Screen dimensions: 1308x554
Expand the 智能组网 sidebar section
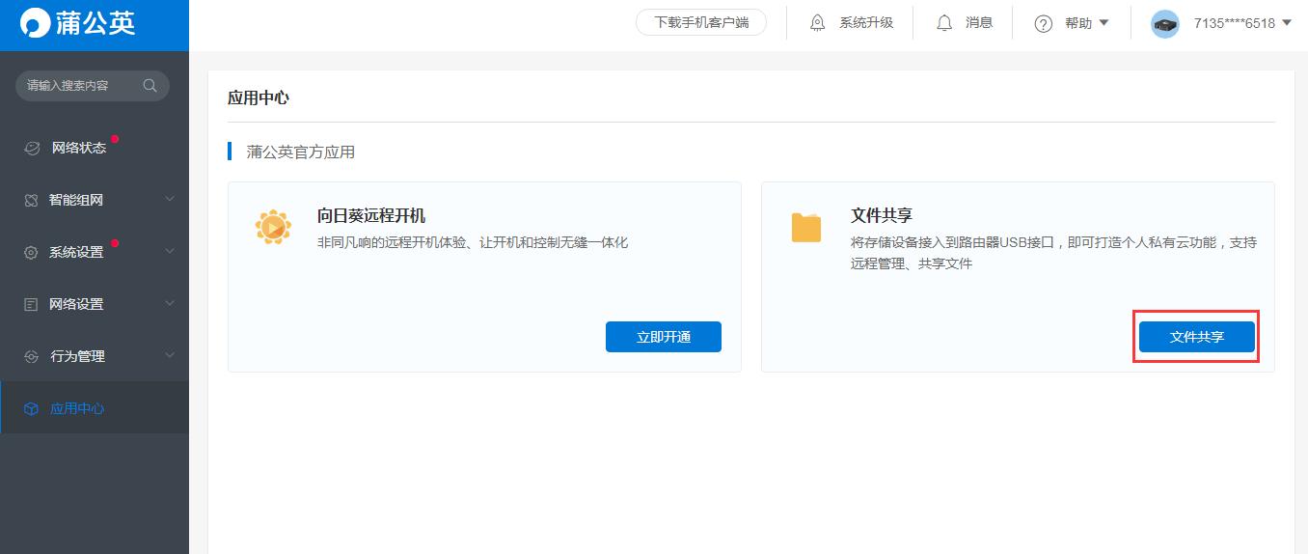(x=95, y=200)
